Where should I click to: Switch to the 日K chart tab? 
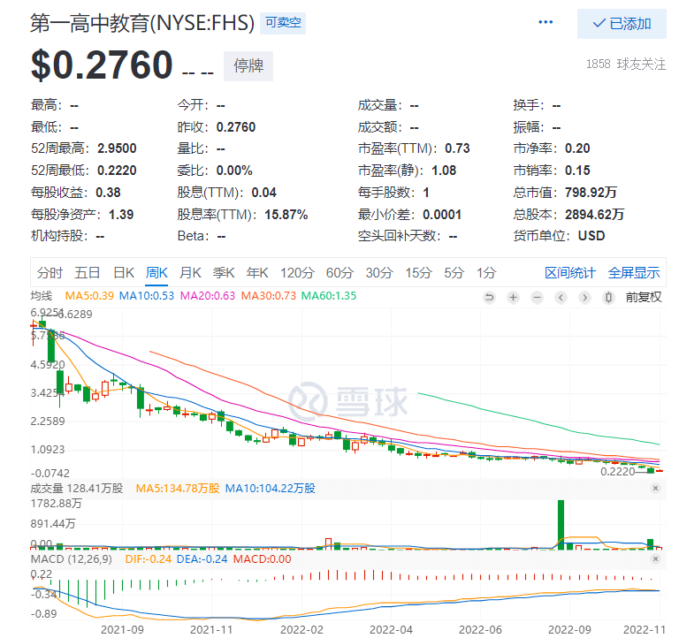coord(124,273)
